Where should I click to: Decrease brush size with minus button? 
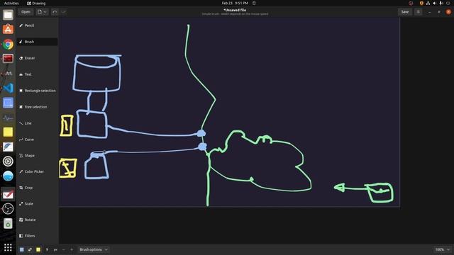pos(63,249)
